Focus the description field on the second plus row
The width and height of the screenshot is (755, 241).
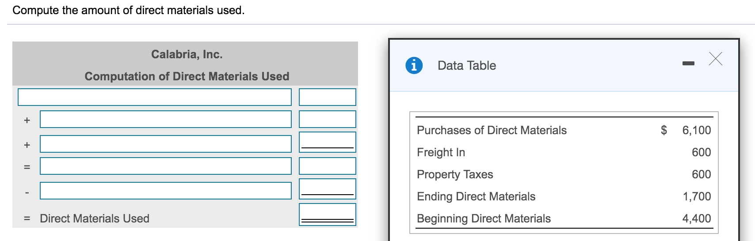coord(165,144)
